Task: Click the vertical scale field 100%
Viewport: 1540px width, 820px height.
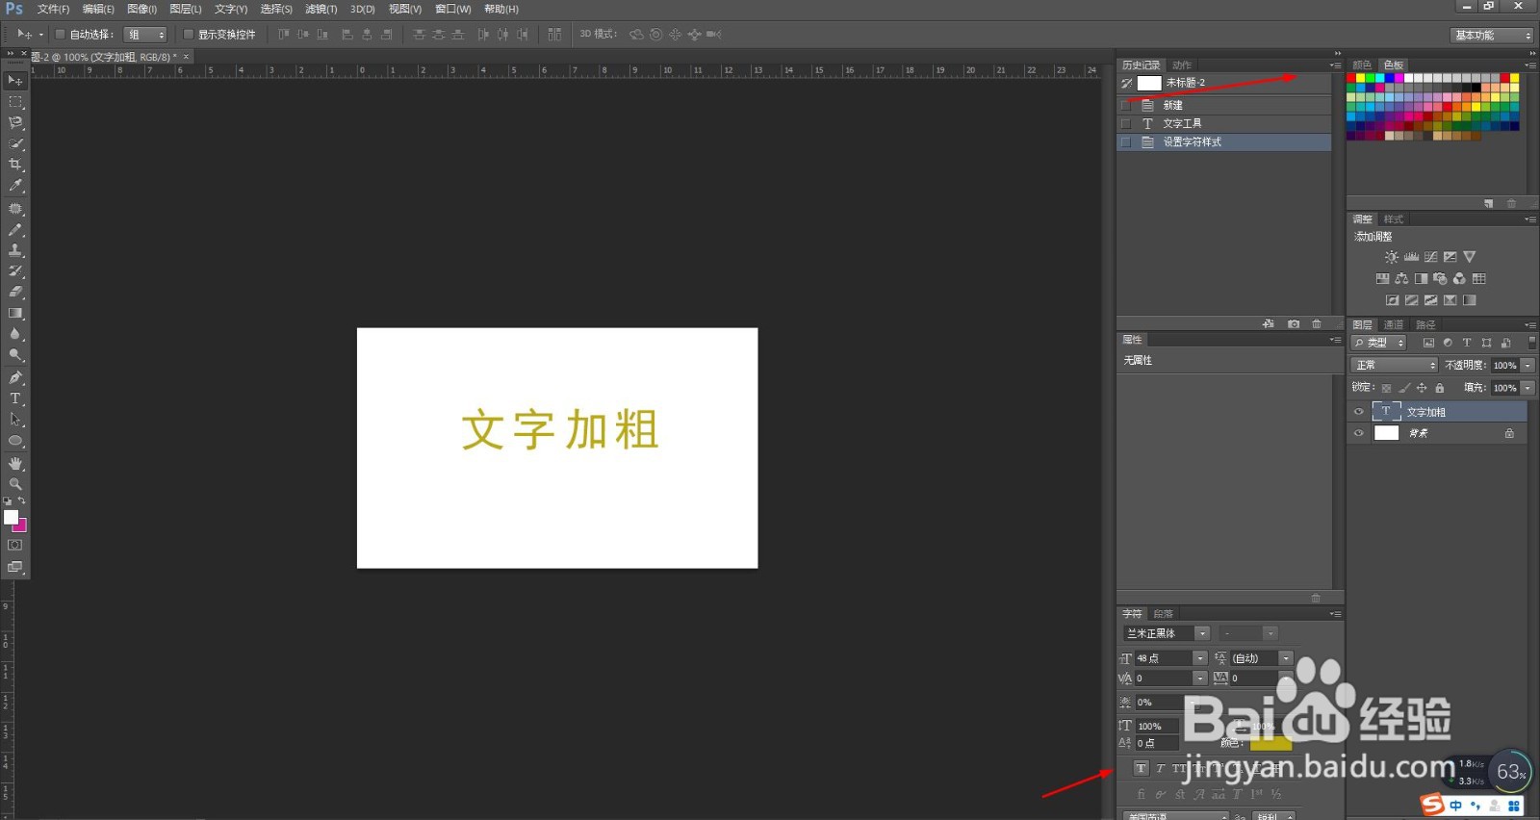Action: 1156,727
